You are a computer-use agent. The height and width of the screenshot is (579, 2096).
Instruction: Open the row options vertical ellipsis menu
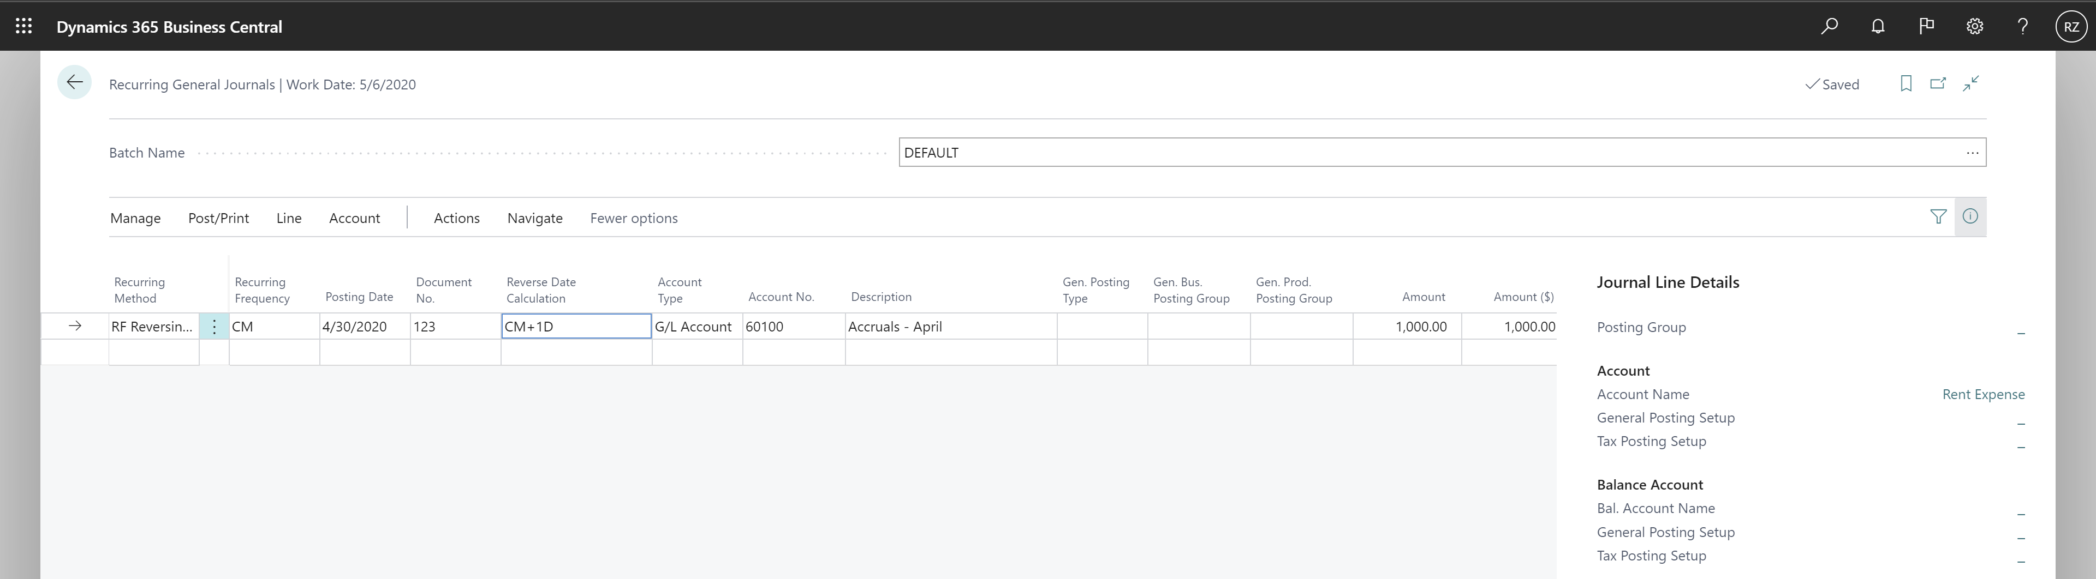214,326
